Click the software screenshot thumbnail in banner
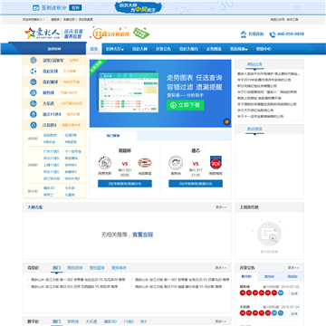This screenshot has width=326, height=326. click(x=129, y=92)
